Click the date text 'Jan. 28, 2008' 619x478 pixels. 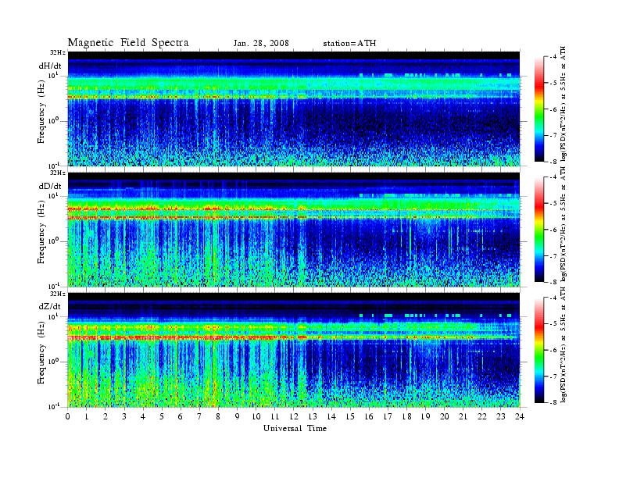pos(261,44)
